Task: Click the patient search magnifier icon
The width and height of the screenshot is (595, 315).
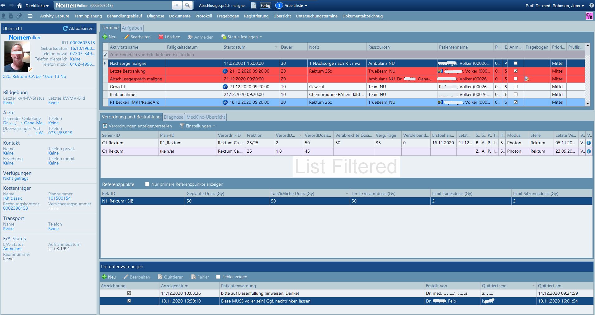Action: tap(187, 5)
